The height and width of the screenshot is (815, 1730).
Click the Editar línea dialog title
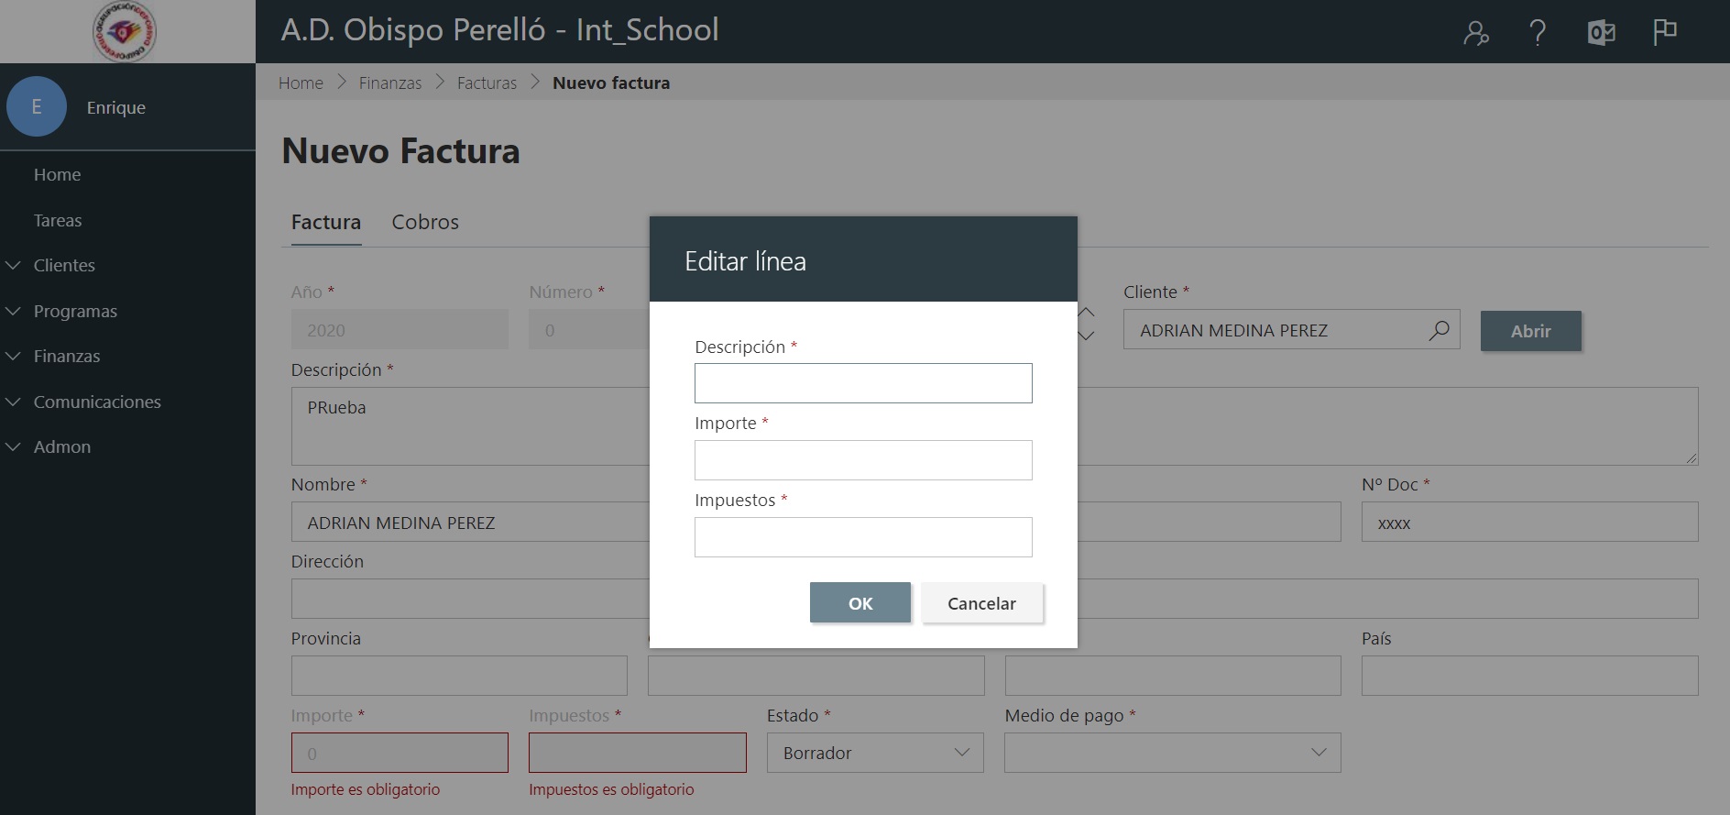[x=745, y=261]
